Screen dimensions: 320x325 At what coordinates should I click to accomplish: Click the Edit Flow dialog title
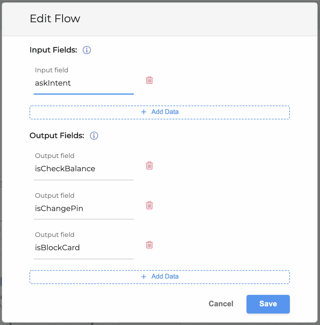55,19
